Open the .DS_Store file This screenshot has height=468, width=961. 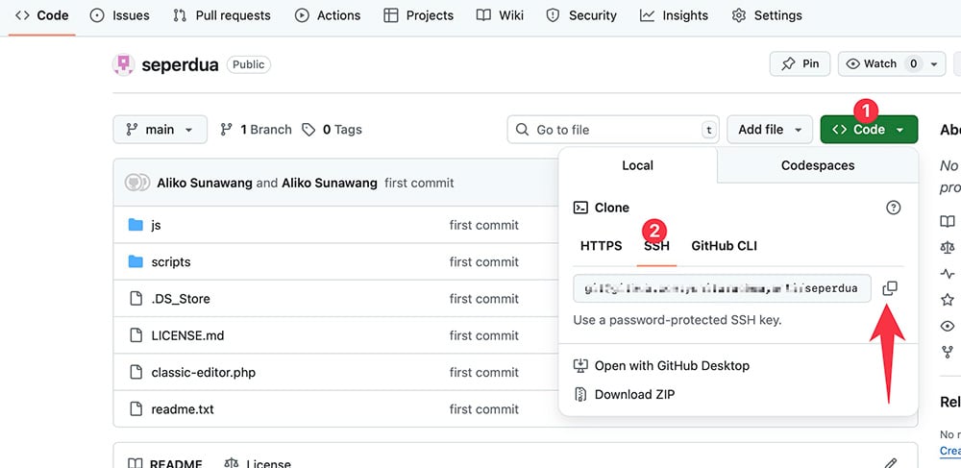(x=181, y=298)
